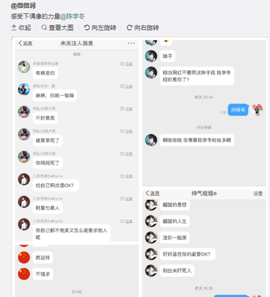Select the blue 帅哥哥 sent message bubble
270x297 pixels.
[x=238, y=110]
